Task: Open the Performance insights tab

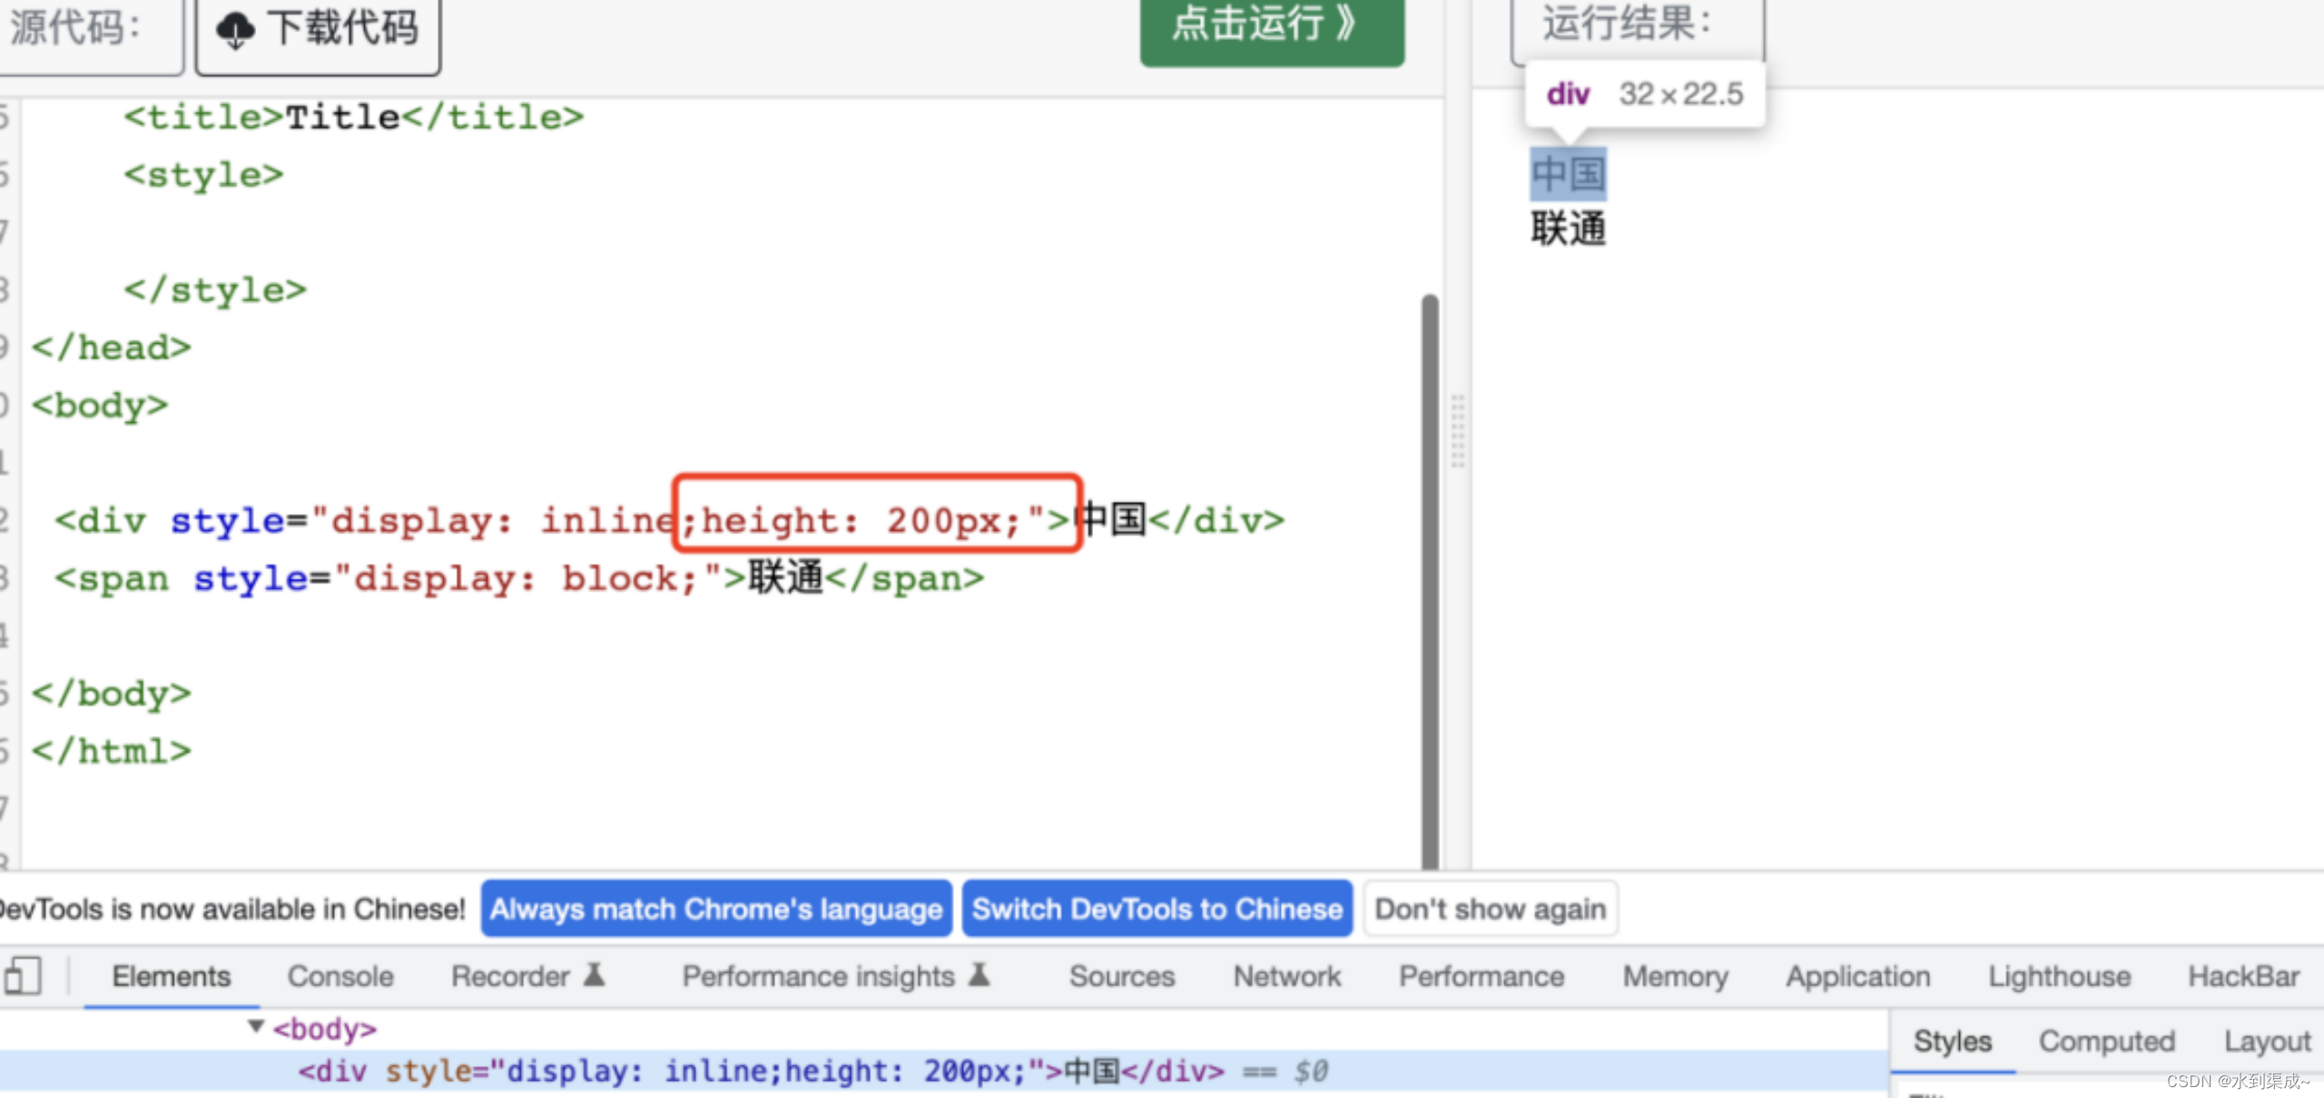Action: 818,976
